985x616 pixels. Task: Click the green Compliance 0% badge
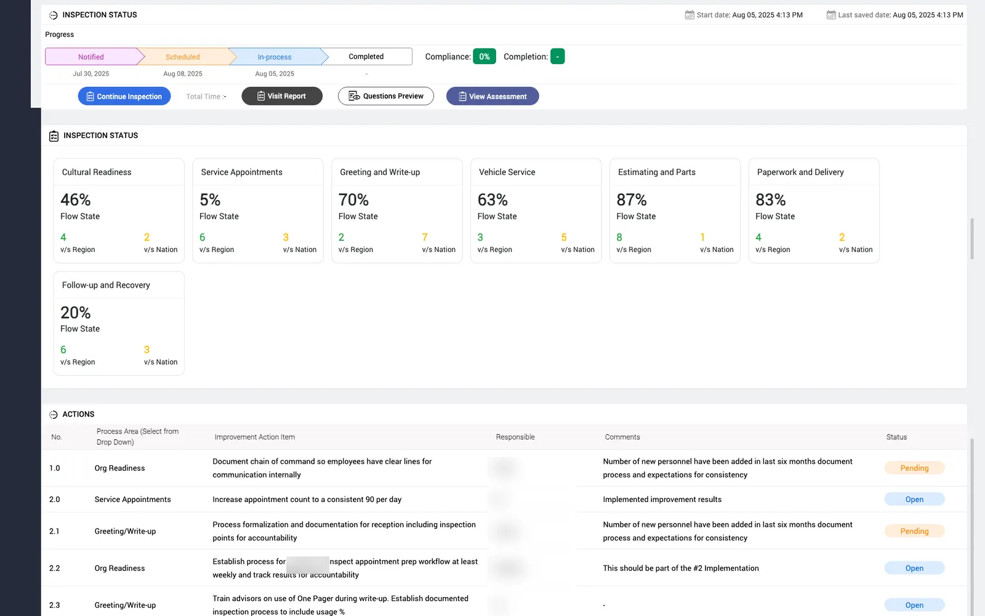pos(484,57)
